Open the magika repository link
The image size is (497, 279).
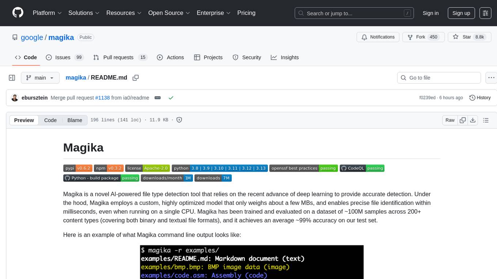pyautogui.click(x=61, y=37)
